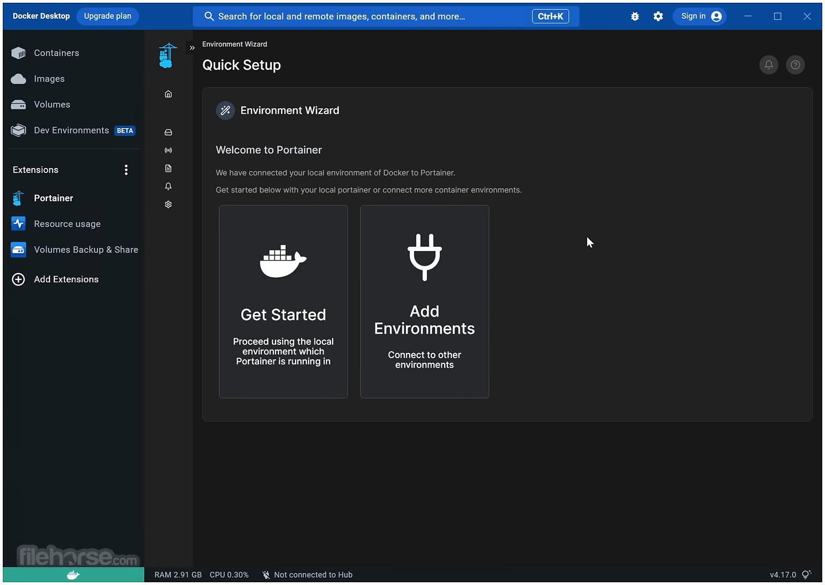Click the Portainer broadcast signal icon

169,150
